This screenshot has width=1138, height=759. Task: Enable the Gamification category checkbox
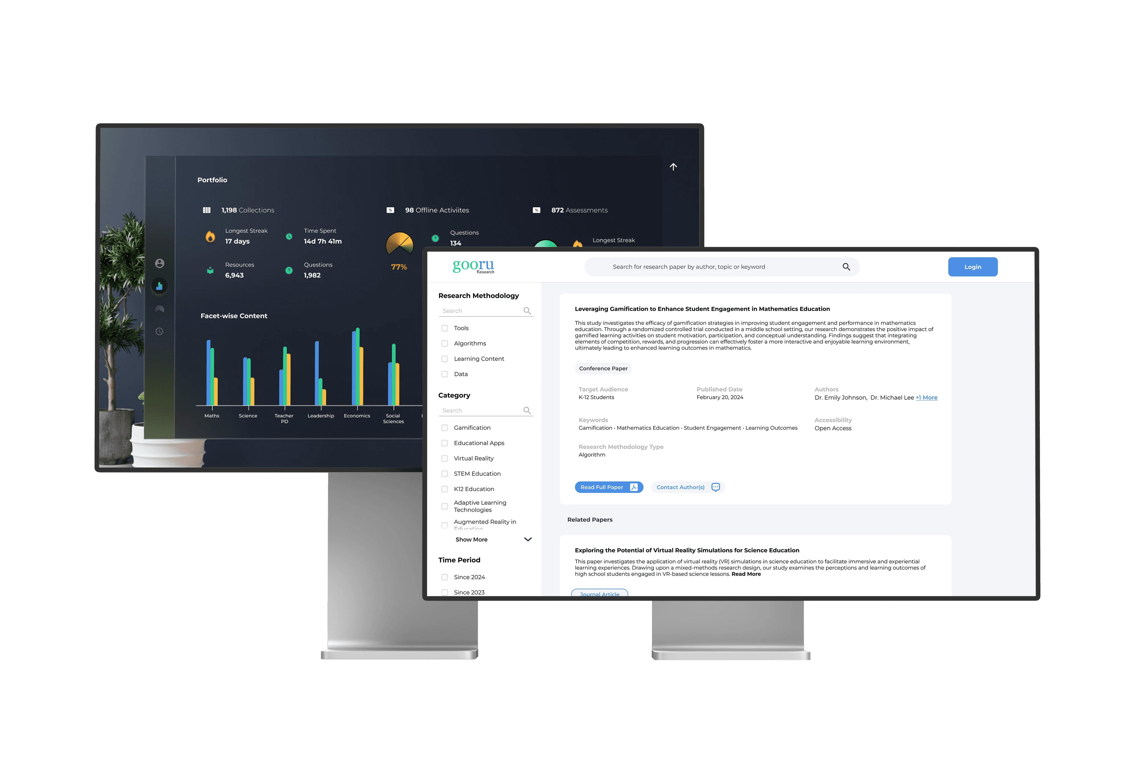[444, 428]
